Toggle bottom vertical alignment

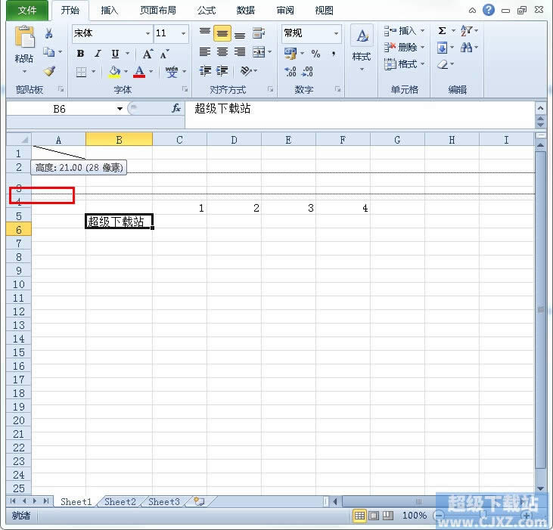[240, 34]
